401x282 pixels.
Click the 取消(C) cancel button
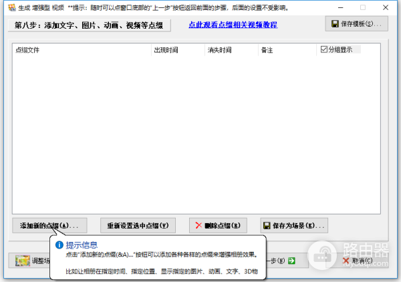(x=358, y=261)
